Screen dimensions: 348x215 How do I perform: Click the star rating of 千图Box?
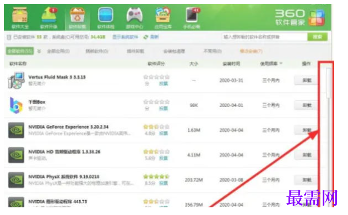click(156, 102)
